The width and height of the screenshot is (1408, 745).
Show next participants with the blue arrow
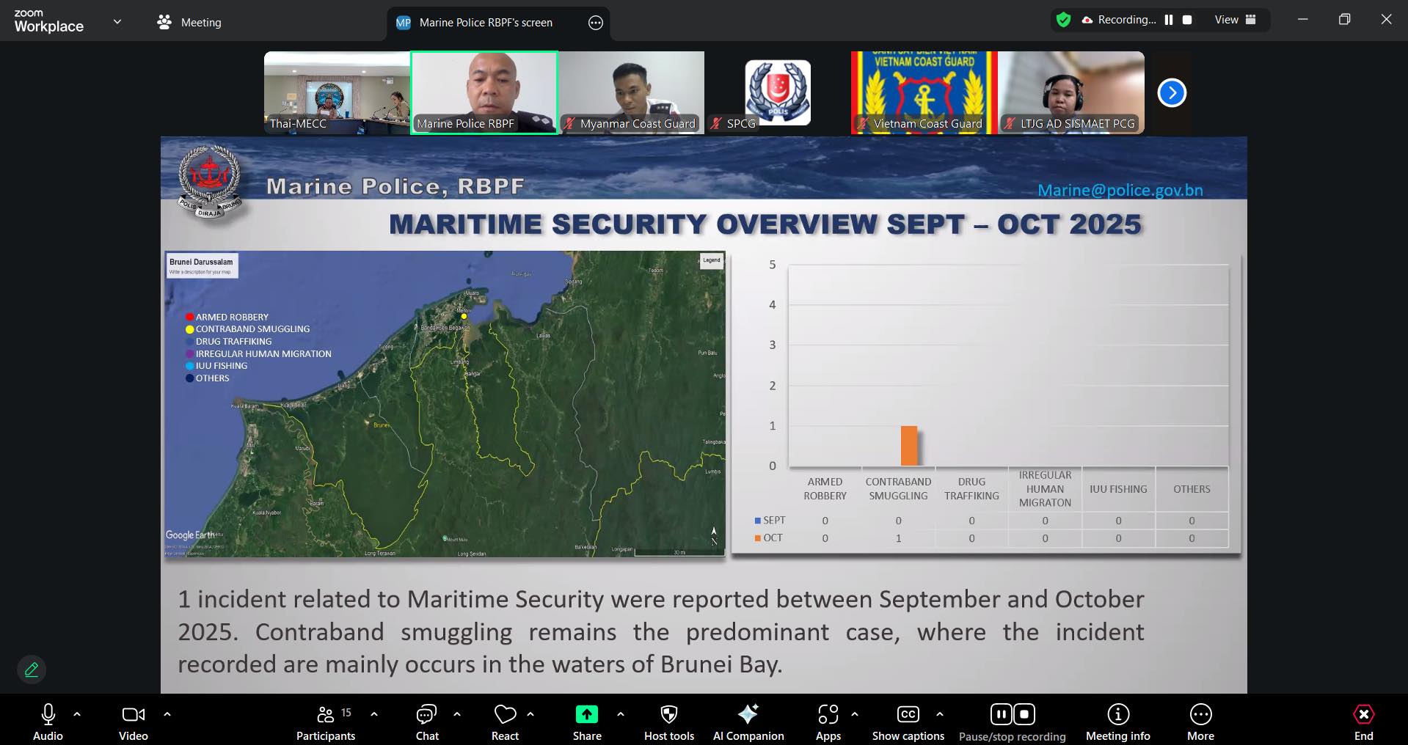click(1171, 93)
